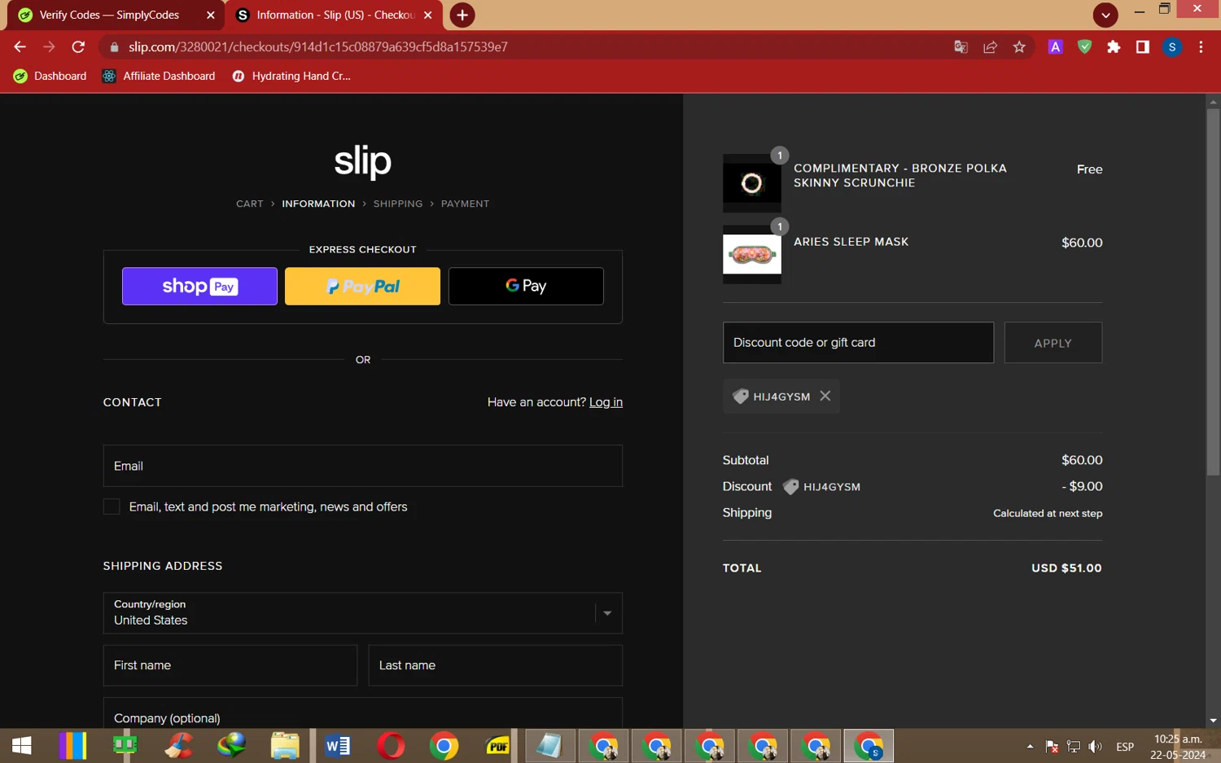Click the Bronze Polka Scrunchie thumbnail
This screenshot has height=763, width=1221.
pos(752,183)
